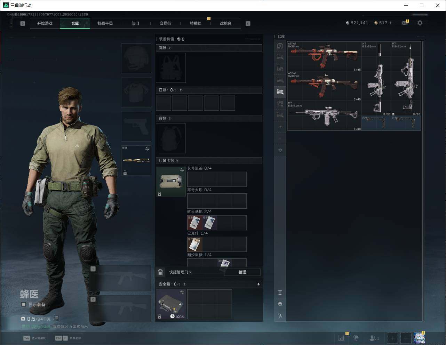Viewport: 446px width, 345px height.
Task: Select the top AS Val rifle 8/45
Action: (x=324, y=57)
